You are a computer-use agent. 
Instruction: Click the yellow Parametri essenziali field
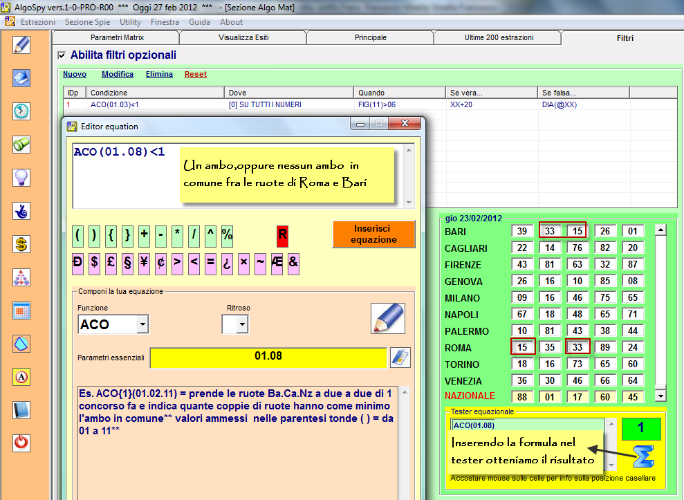click(x=268, y=357)
